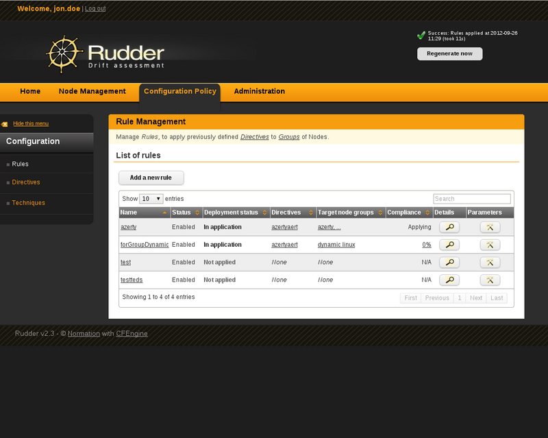The width and height of the screenshot is (548, 438).
Task: Click the 'List of rules' heading
Action: (x=138, y=156)
